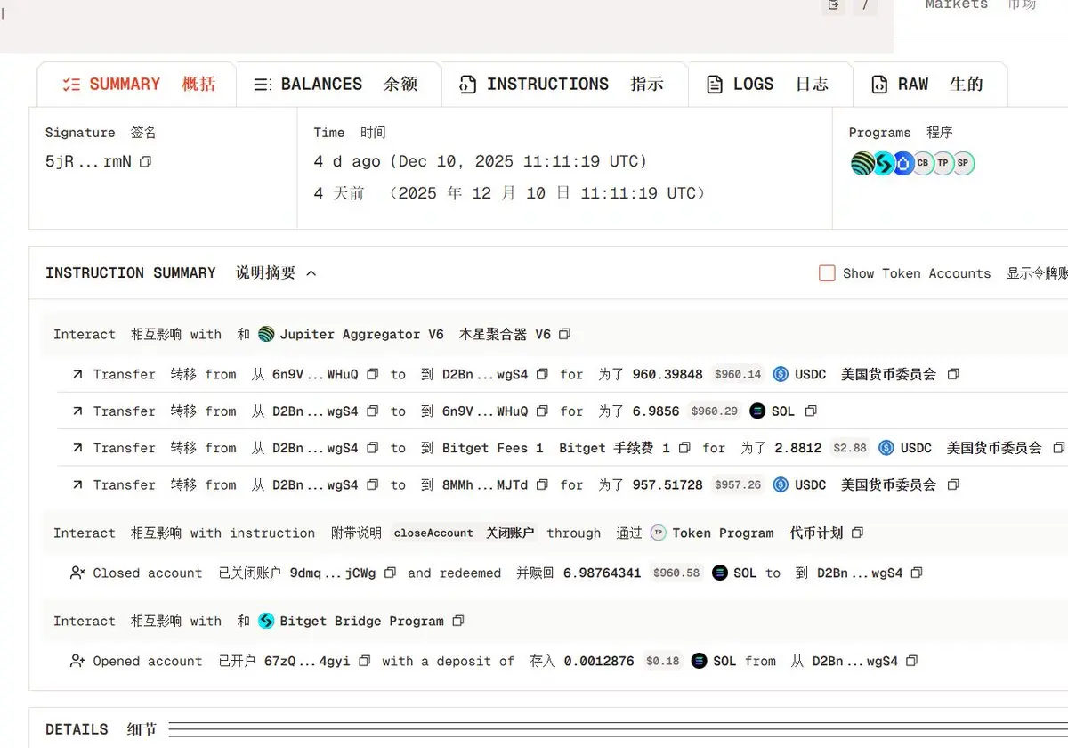Click the $960.29 value badge
The width and height of the screenshot is (1068, 748).
[715, 411]
